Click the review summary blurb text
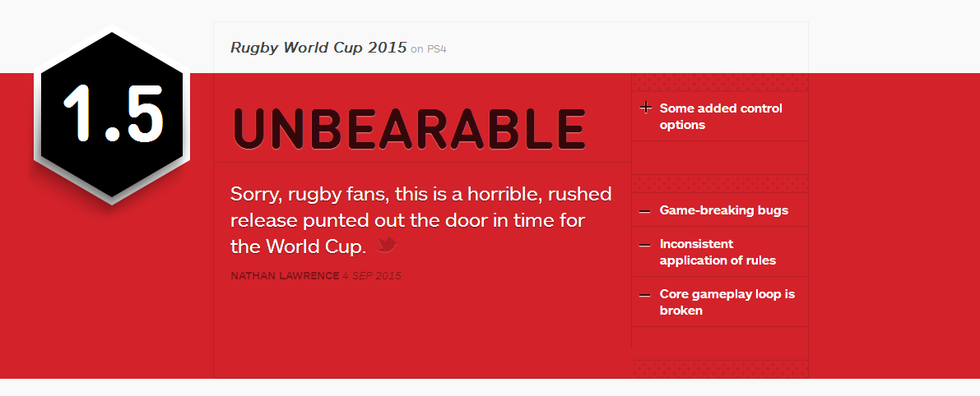Image resolution: width=980 pixels, height=396 pixels. [x=420, y=220]
